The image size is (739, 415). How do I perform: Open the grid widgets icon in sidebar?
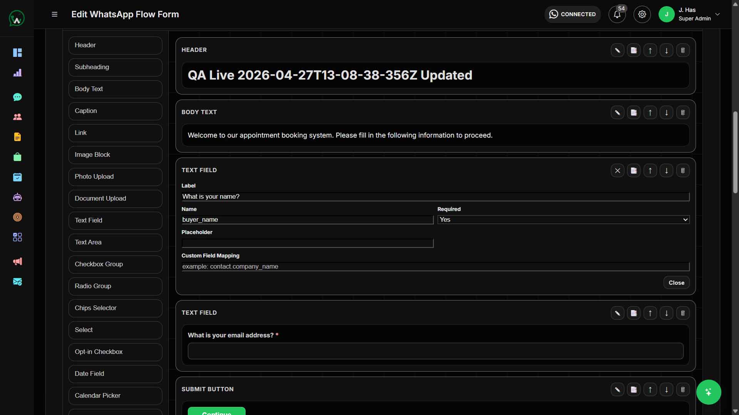pyautogui.click(x=17, y=237)
